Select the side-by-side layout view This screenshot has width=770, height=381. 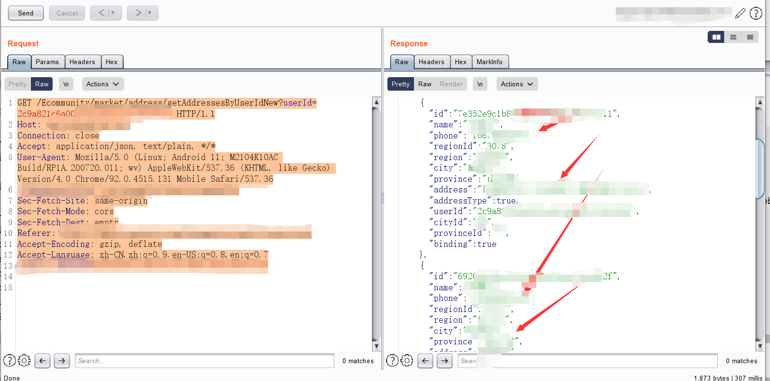coord(716,37)
